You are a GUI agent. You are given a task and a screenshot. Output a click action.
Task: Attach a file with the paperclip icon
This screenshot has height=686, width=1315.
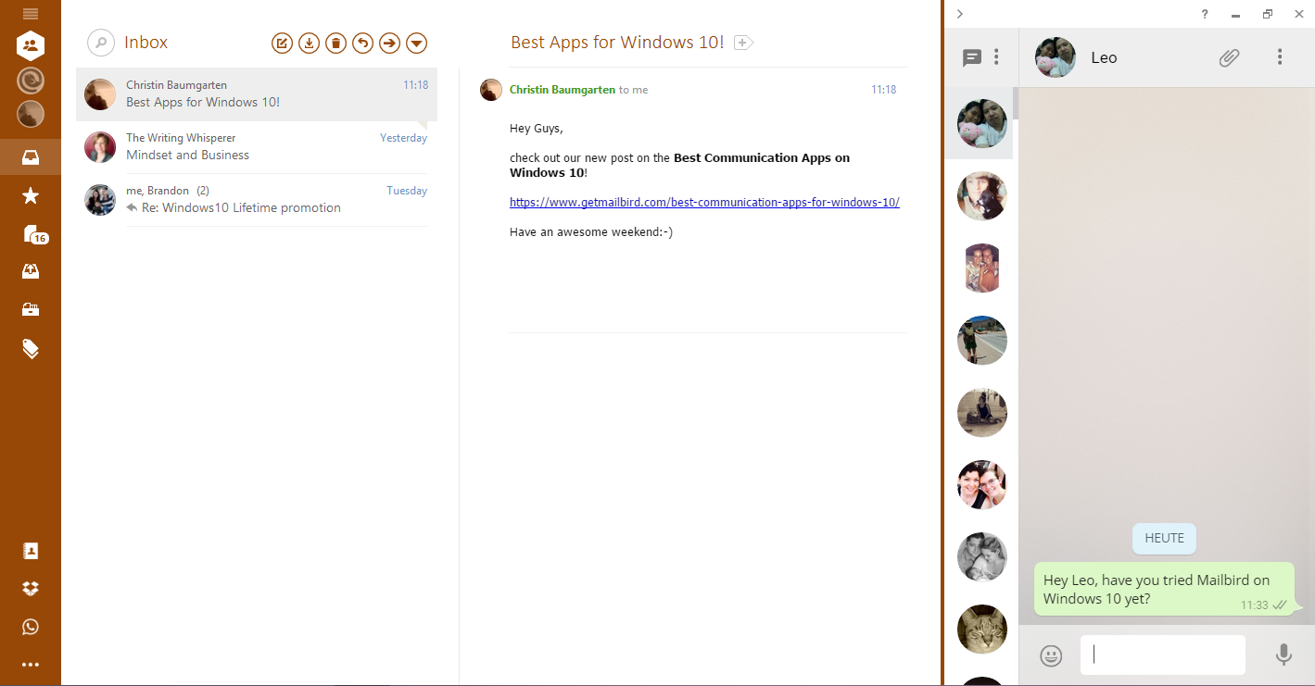(1229, 57)
